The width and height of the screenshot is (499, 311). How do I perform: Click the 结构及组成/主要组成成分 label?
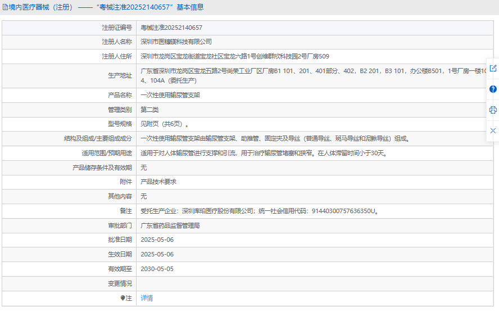point(98,138)
